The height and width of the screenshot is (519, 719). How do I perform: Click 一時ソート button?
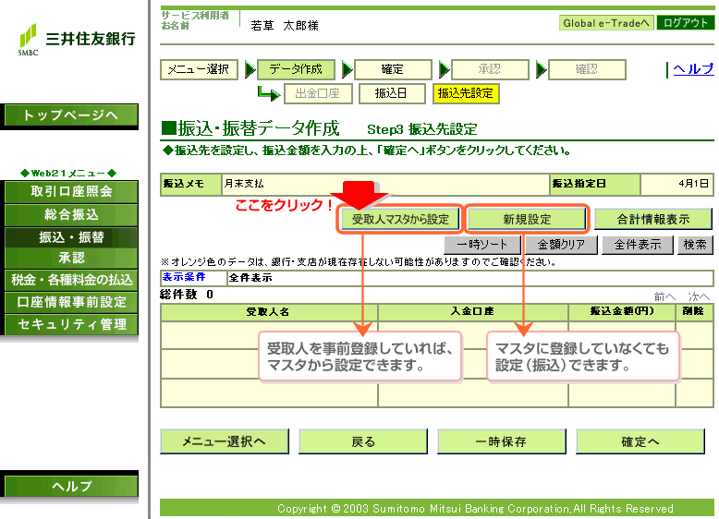click(x=482, y=245)
